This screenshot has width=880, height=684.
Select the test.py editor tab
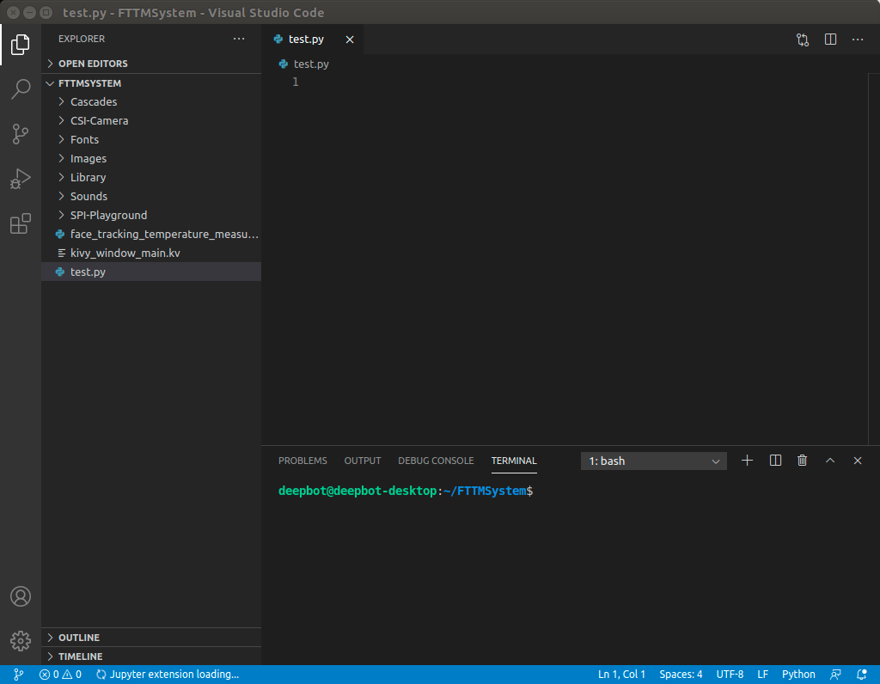313,40
